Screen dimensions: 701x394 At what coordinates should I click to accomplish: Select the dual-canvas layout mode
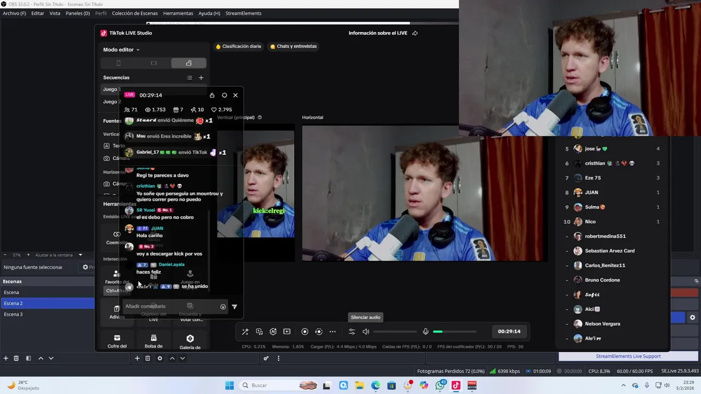coord(188,63)
